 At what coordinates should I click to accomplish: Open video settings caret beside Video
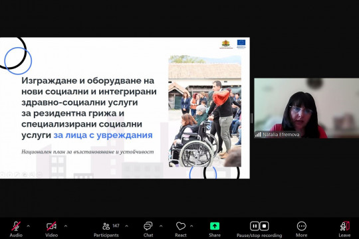(66, 226)
